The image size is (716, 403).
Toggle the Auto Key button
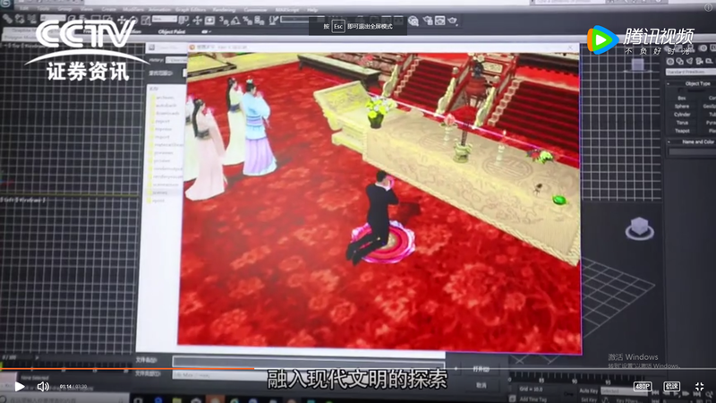[x=589, y=390]
